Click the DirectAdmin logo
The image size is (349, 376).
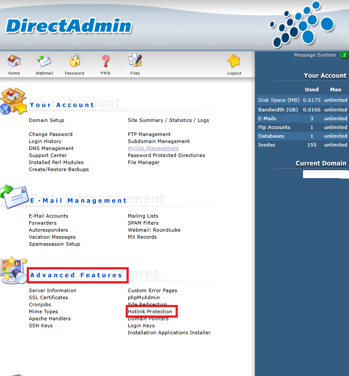69,26
